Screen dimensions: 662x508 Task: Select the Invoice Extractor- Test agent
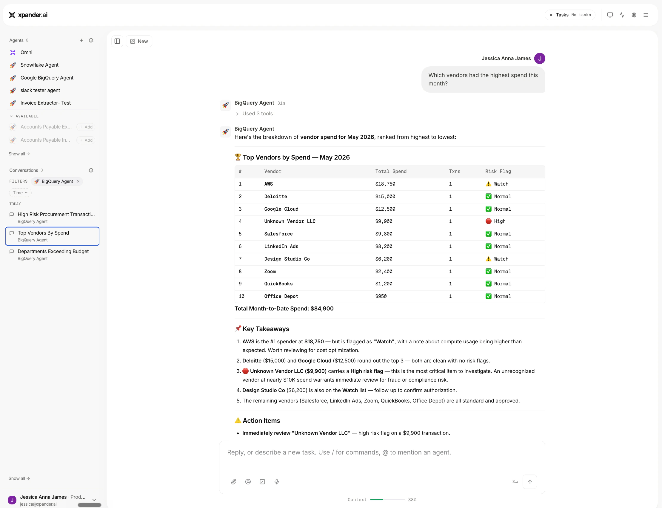click(x=52, y=103)
